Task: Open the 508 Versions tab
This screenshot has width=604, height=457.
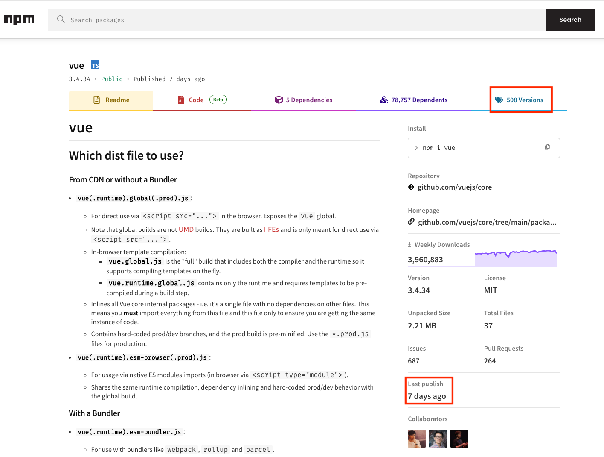Action: [x=519, y=100]
